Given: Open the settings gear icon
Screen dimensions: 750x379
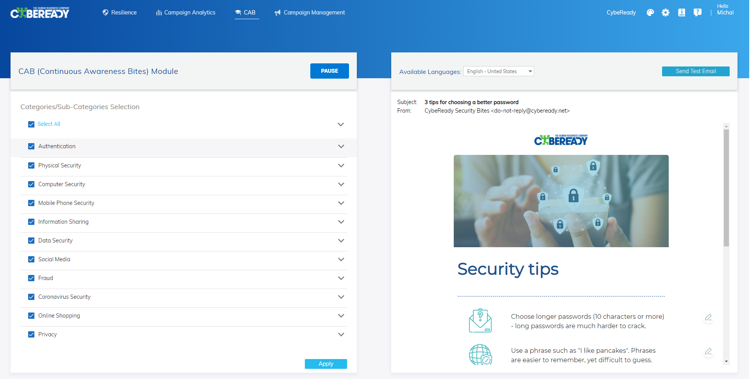Looking at the screenshot, I should (x=666, y=13).
